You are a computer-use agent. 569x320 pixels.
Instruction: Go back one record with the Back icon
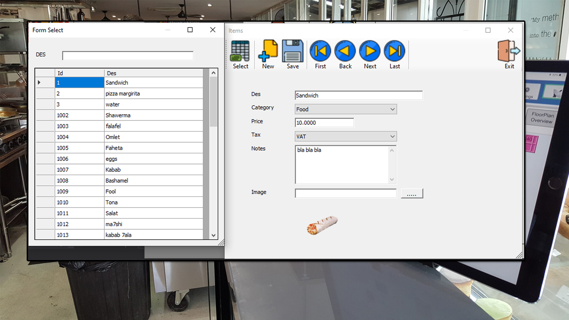tap(345, 51)
